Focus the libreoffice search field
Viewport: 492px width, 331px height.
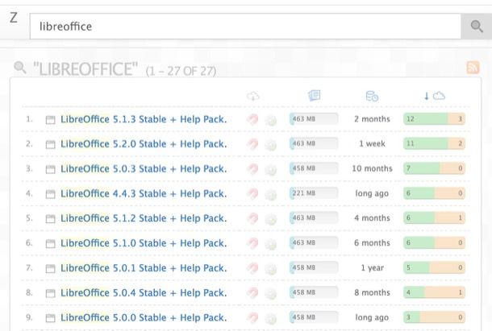pos(245,27)
